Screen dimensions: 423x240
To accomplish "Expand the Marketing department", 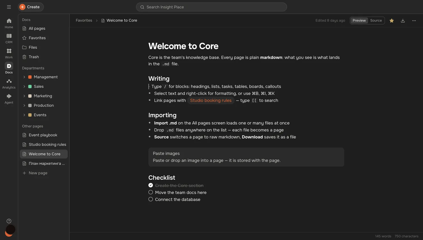I will (x=24, y=96).
